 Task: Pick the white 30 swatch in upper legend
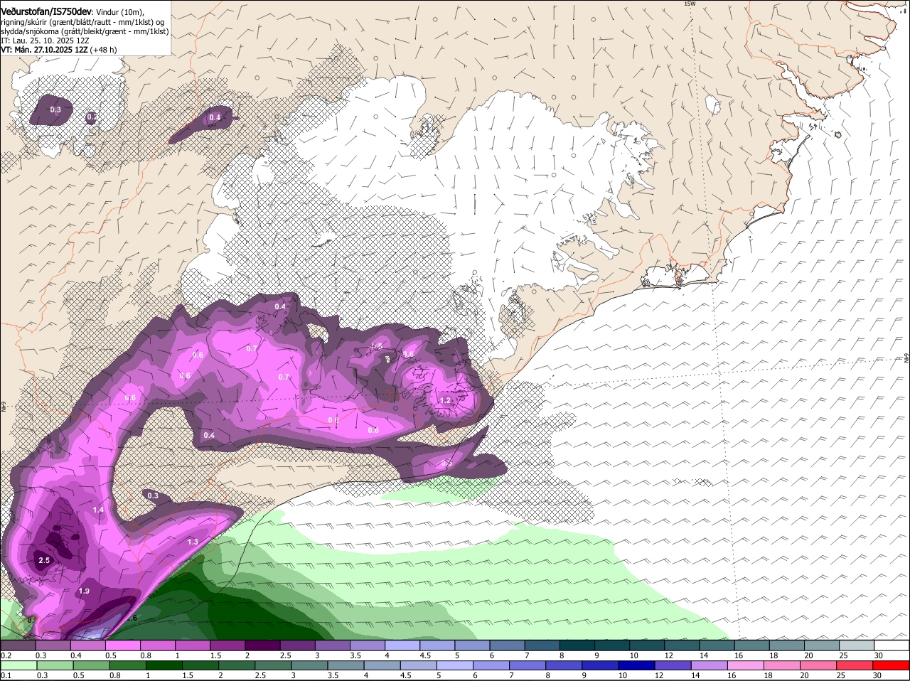(x=891, y=645)
